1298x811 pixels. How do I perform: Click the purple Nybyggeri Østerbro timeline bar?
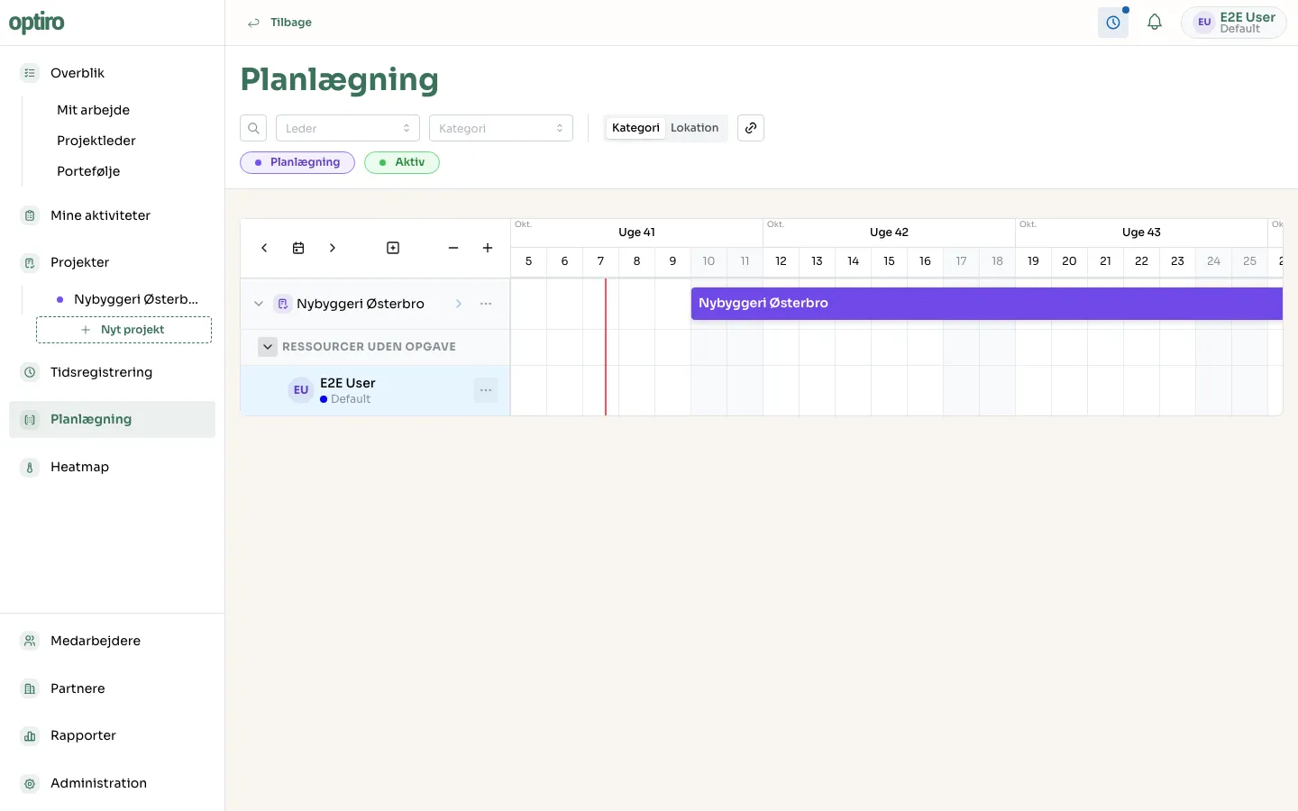point(986,304)
